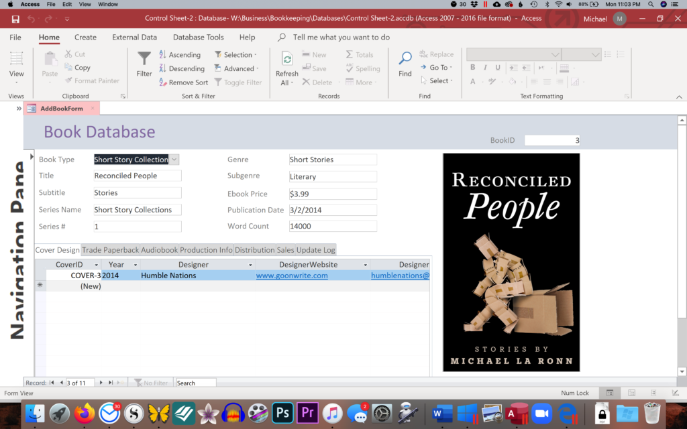
Task: Click the Reconciled People cover image
Action: click(x=511, y=262)
